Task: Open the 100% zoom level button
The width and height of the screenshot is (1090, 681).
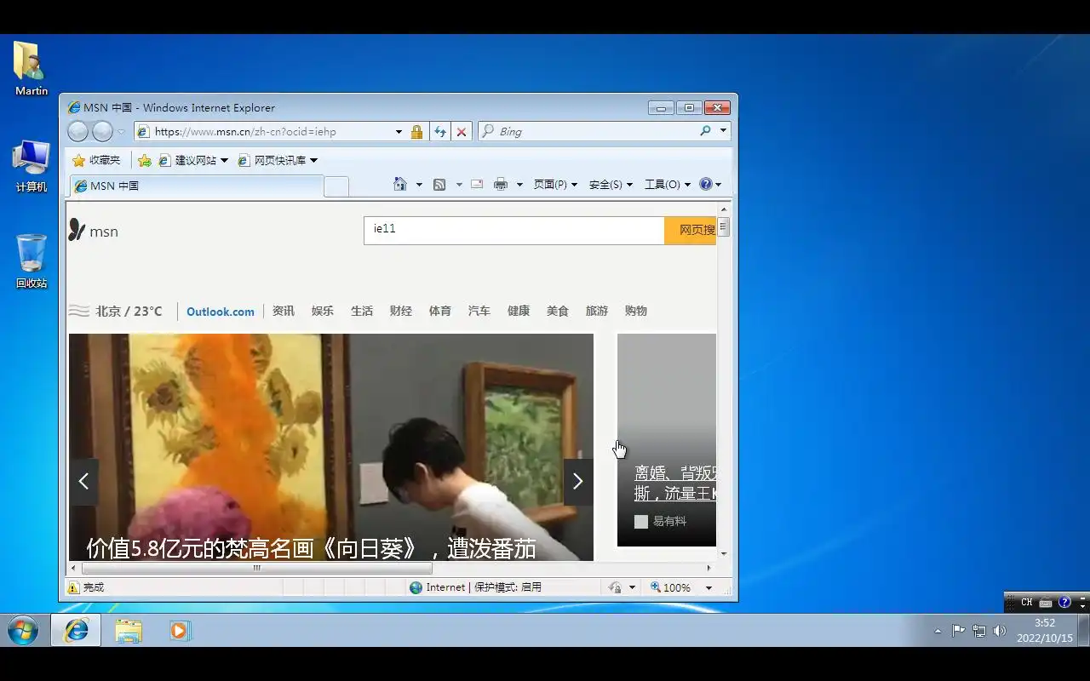Action: point(671,587)
